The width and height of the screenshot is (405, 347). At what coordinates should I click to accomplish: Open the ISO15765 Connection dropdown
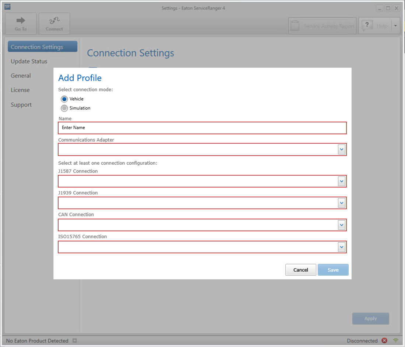tap(341, 247)
